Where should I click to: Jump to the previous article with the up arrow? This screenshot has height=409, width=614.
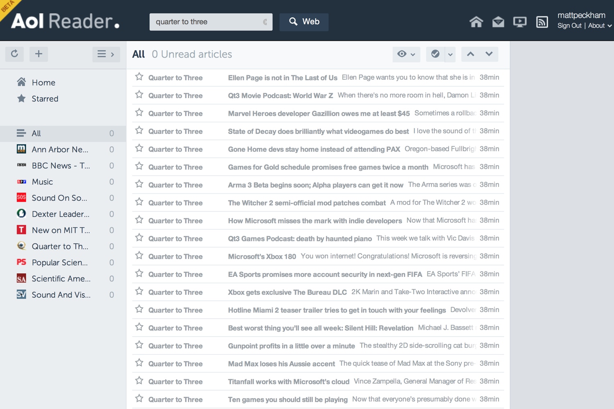pos(471,54)
